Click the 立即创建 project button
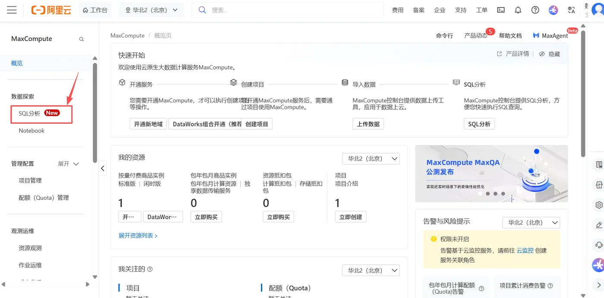This screenshot has width=604, height=298. pos(351,217)
